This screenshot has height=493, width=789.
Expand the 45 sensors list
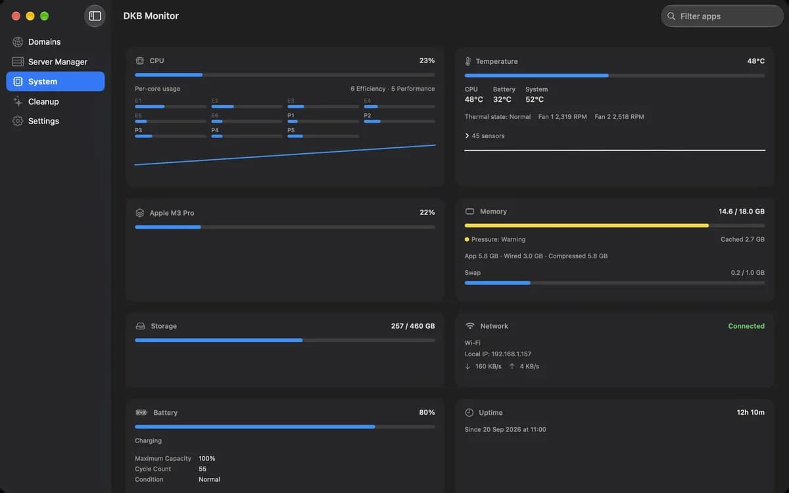[x=485, y=136]
